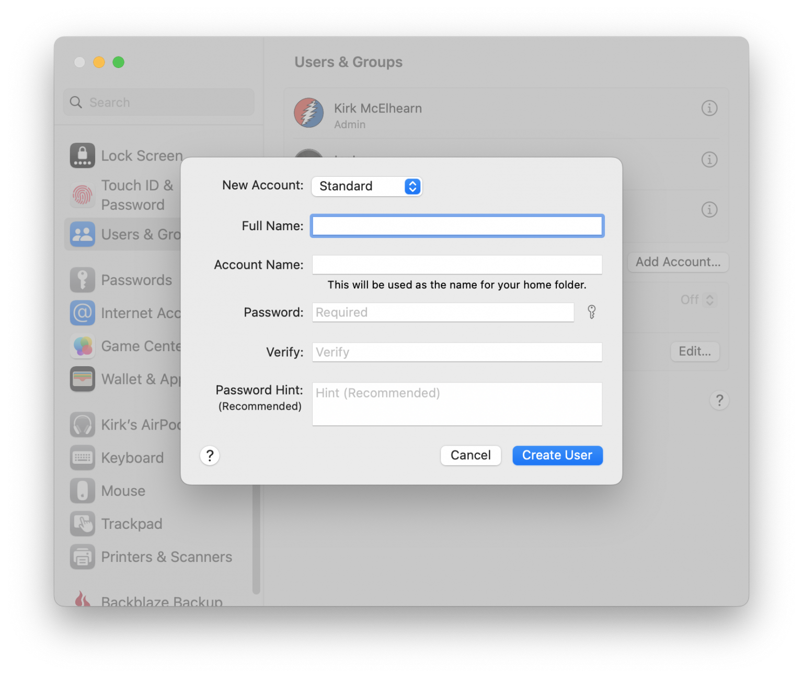Click the info icon beside Kirk McElhearn
Image resolution: width=803 pixels, height=678 pixels.
[x=709, y=108]
